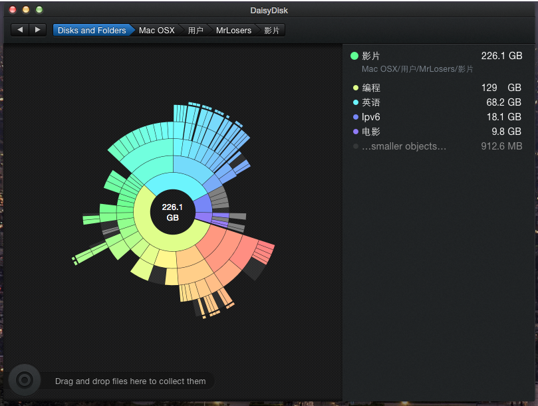Viewport: 538px width, 406px height.
Task: Click the green dot beside 影片 header
Action: pos(354,56)
